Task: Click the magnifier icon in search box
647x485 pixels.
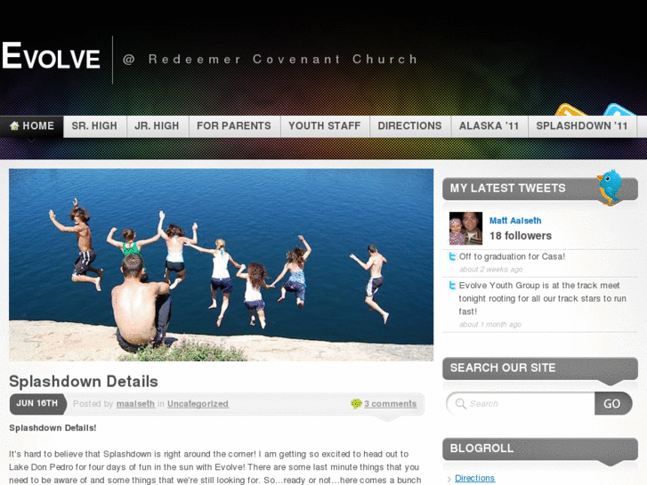Action: (x=460, y=403)
